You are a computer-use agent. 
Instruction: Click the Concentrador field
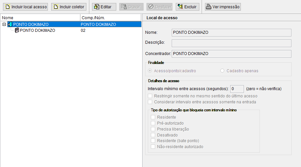[x=231, y=54]
